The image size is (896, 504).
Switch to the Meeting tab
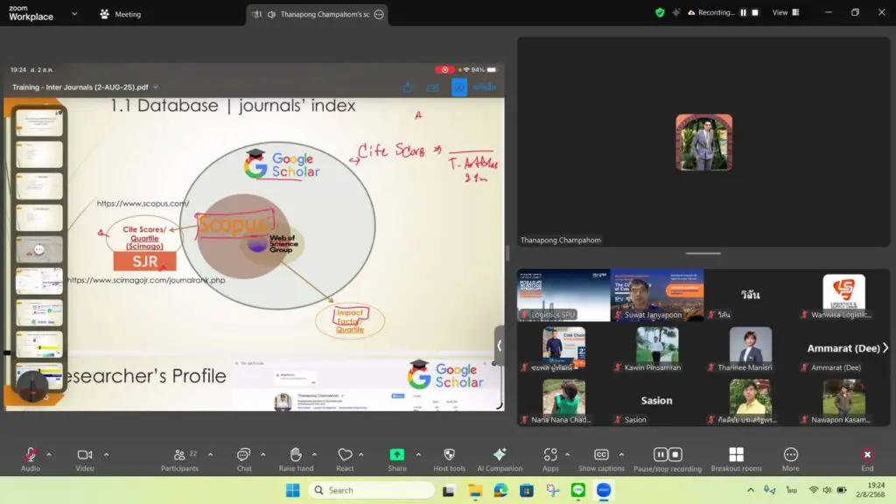pyautogui.click(x=121, y=14)
